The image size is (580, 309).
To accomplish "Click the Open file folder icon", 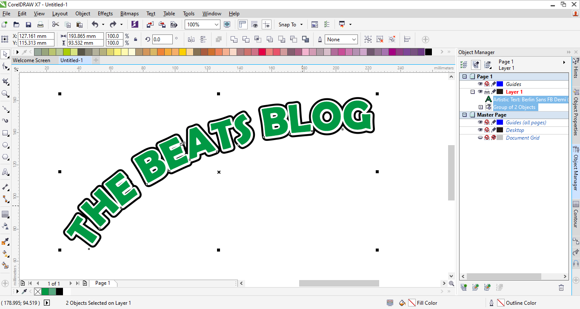I will (x=17, y=25).
